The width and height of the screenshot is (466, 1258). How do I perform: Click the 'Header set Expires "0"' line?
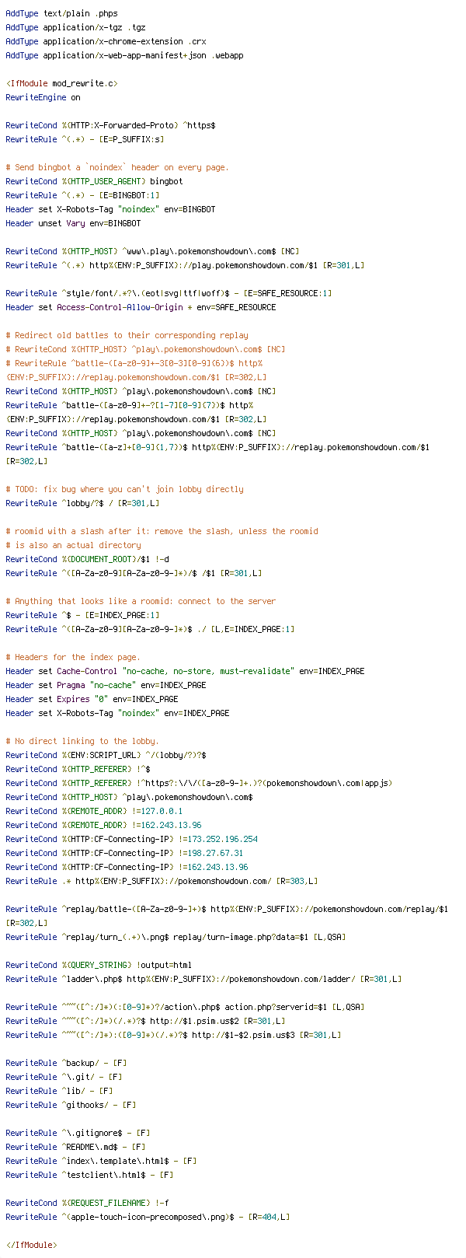(92, 699)
